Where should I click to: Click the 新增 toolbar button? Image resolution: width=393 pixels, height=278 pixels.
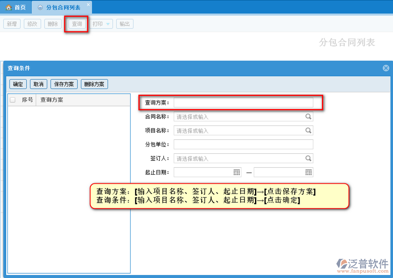click(x=12, y=24)
